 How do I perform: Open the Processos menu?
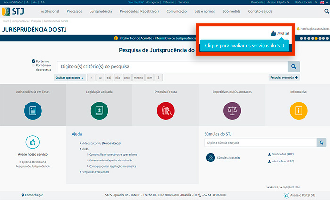click(x=74, y=11)
